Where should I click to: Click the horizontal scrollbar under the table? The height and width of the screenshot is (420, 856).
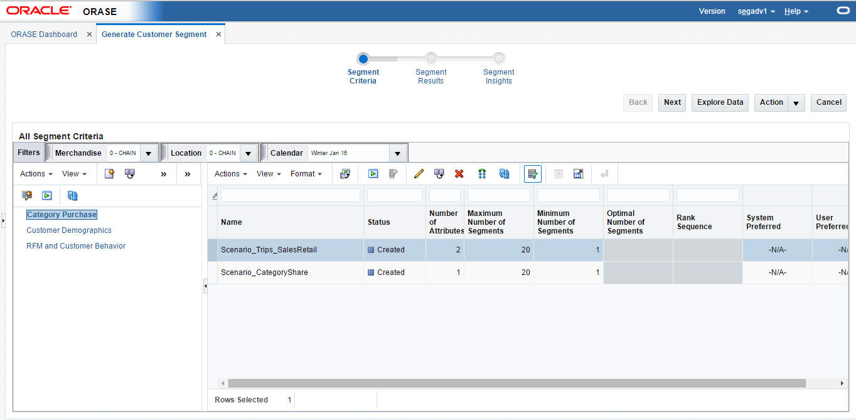(x=516, y=383)
